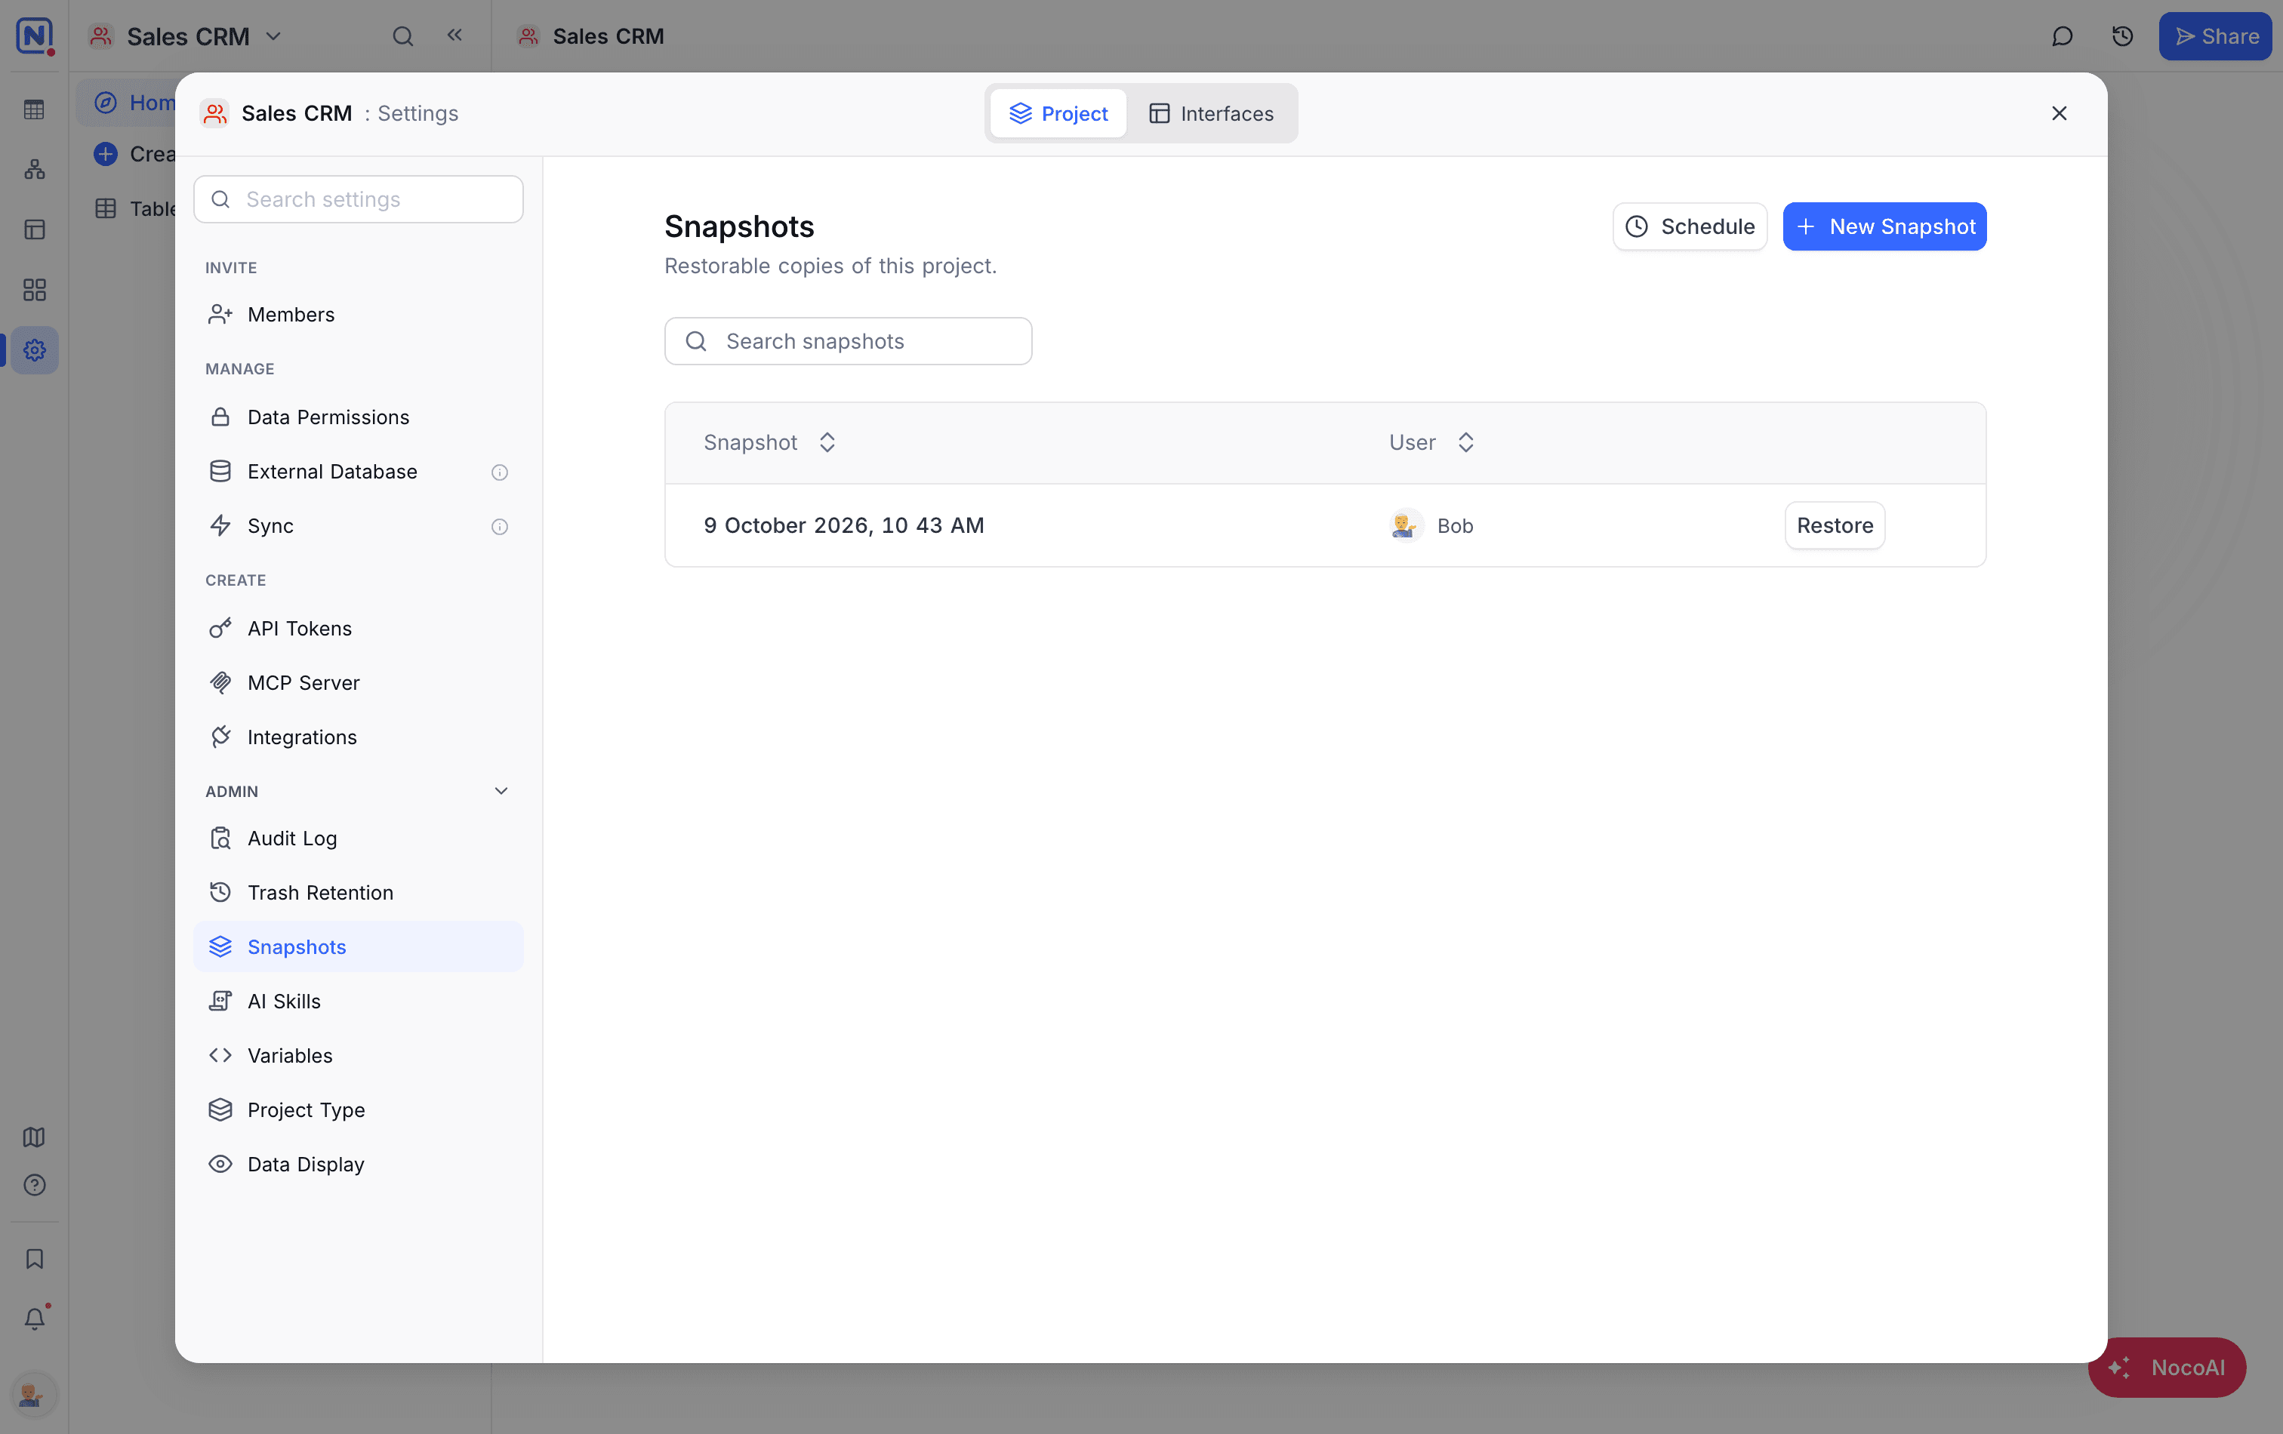Collapse sidebar with double chevron icon

coord(455,35)
